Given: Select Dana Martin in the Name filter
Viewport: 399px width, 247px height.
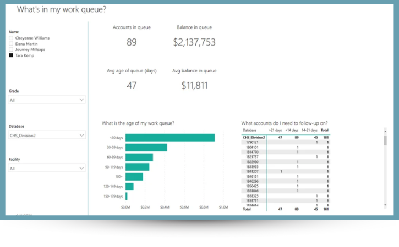Looking at the screenshot, I should [11, 44].
